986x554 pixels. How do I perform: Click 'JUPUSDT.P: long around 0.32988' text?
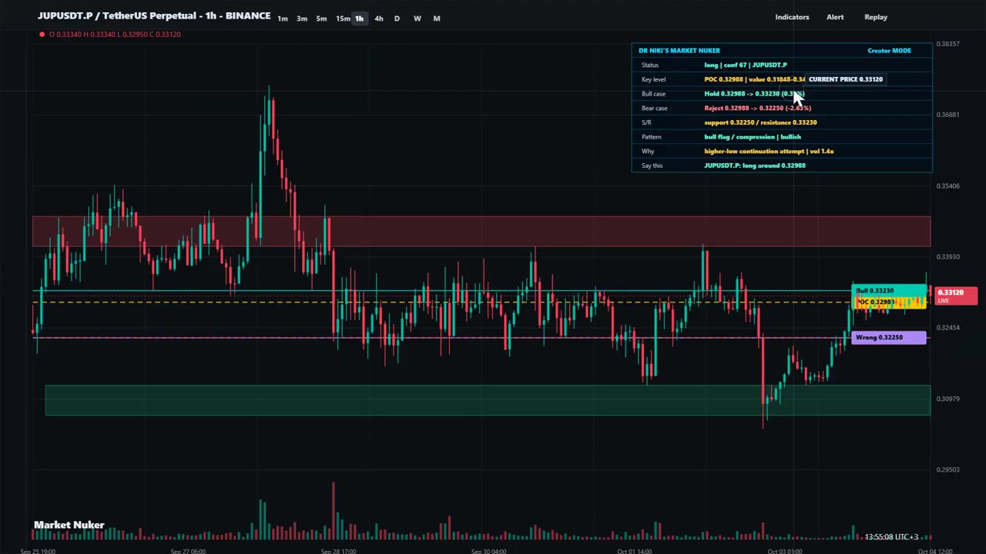click(754, 165)
